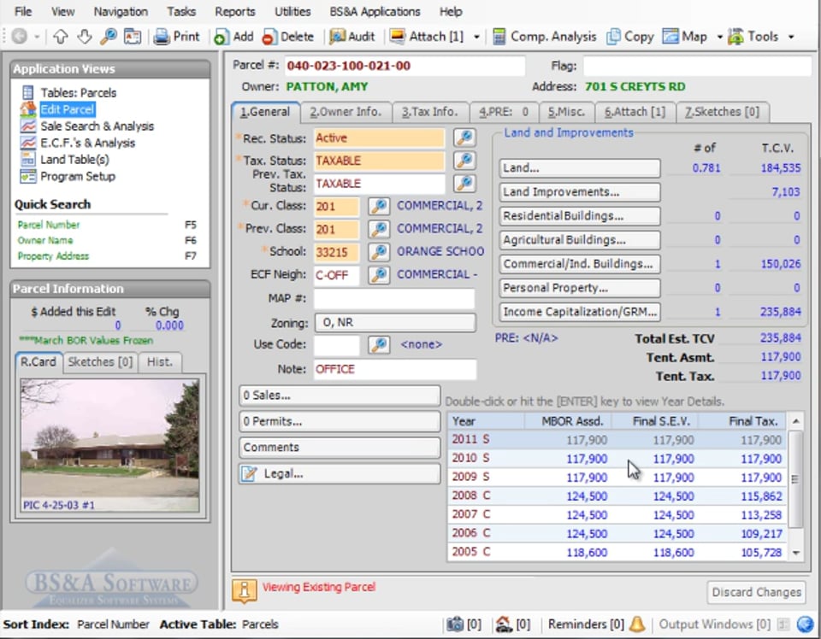Expand the Attach dropdown arrow

click(x=476, y=37)
